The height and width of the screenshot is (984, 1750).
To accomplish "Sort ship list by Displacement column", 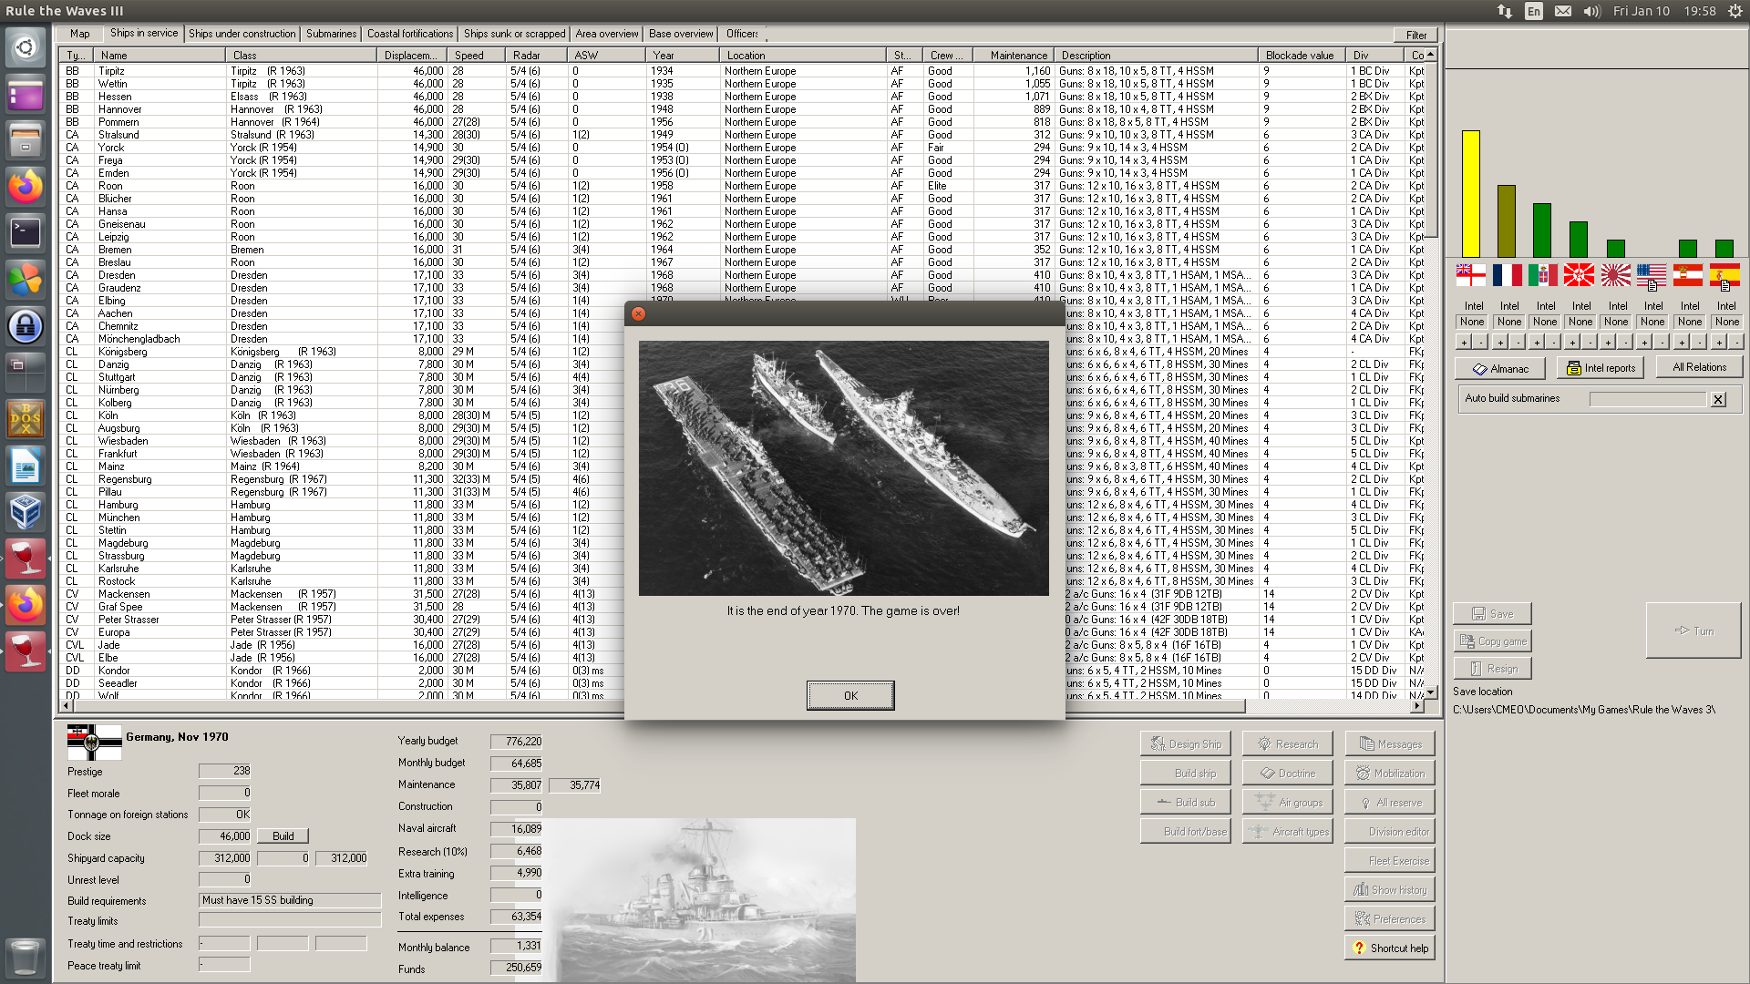I will pos(410,56).
